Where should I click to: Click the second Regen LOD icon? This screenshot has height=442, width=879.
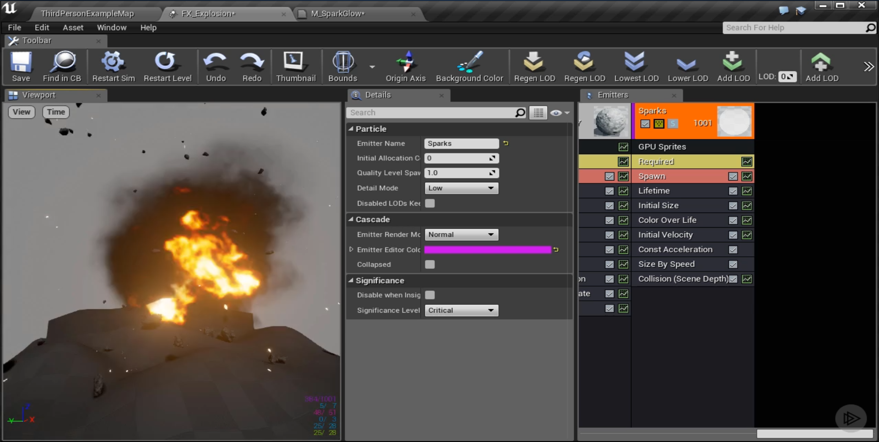(585, 67)
